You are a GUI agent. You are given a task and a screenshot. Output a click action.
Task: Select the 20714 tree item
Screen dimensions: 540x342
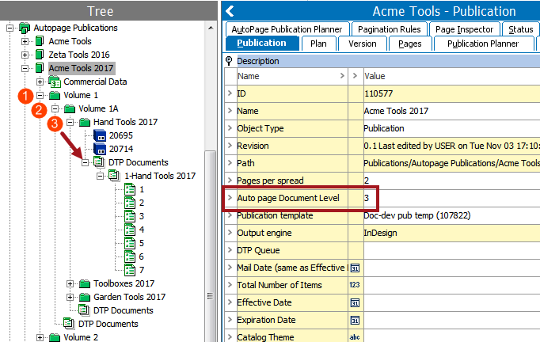[x=121, y=149]
